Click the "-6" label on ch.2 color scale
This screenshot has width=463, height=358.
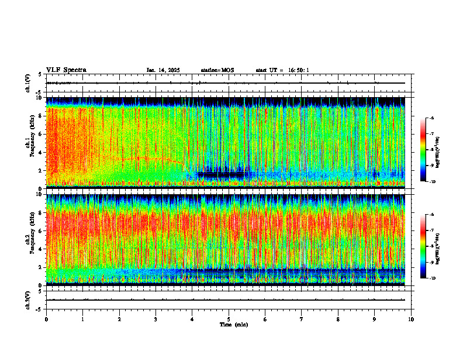(x=431, y=215)
